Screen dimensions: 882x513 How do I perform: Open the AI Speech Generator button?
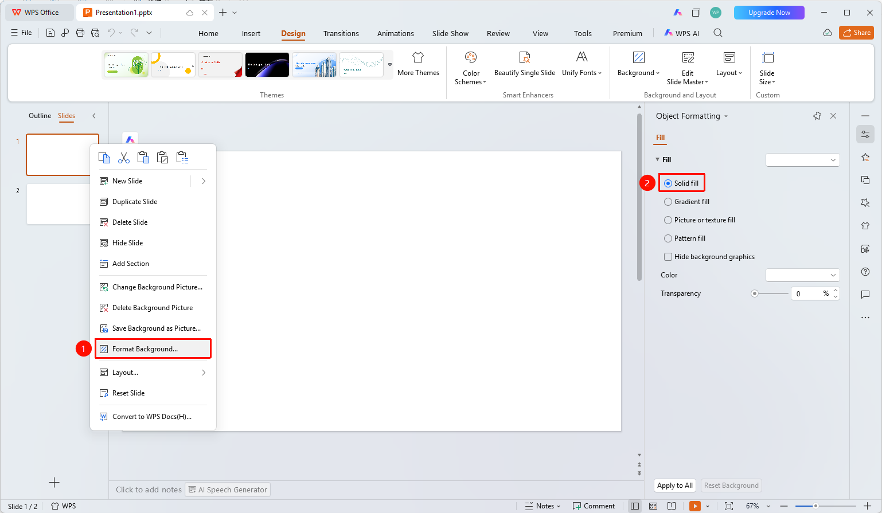click(x=228, y=489)
